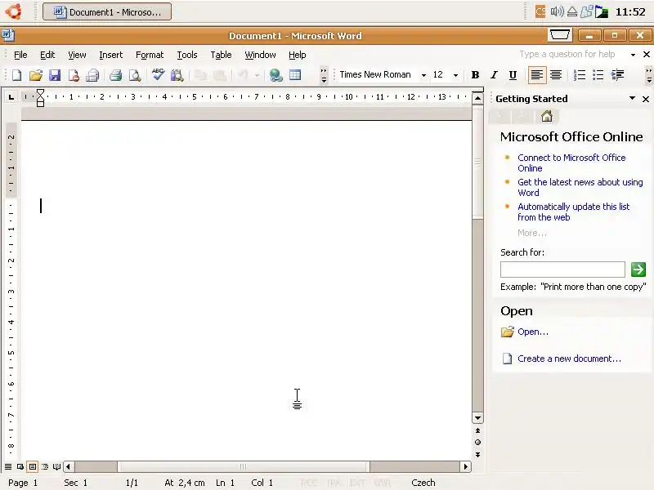
Task: Click Create a new document link
Action: tap(569, 359)
